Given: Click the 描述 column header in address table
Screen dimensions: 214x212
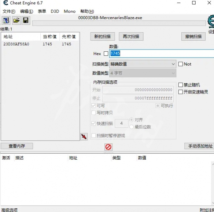Looking at the screenshot, I should pyautogui.click(x=41, y=158).
